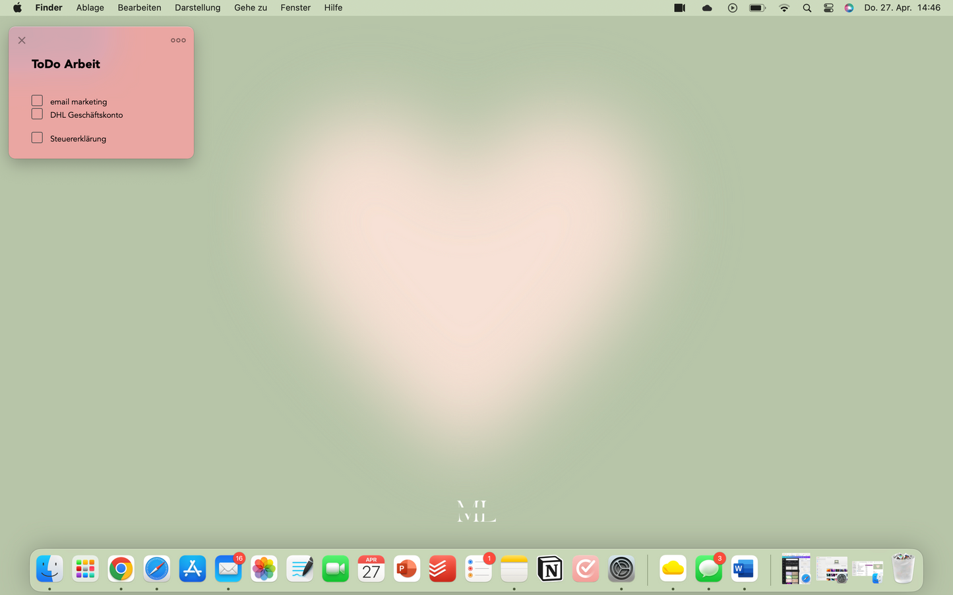Mark 'Steuererklärung' as done

click(x=37, y=138)
